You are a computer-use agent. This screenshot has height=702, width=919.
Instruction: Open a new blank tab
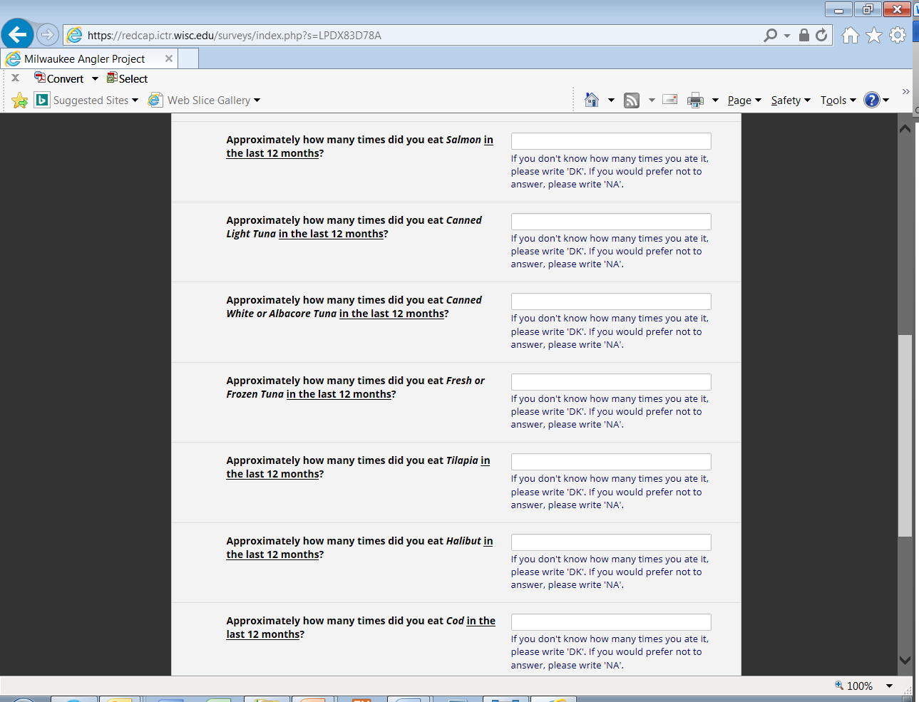pos(188,58)
